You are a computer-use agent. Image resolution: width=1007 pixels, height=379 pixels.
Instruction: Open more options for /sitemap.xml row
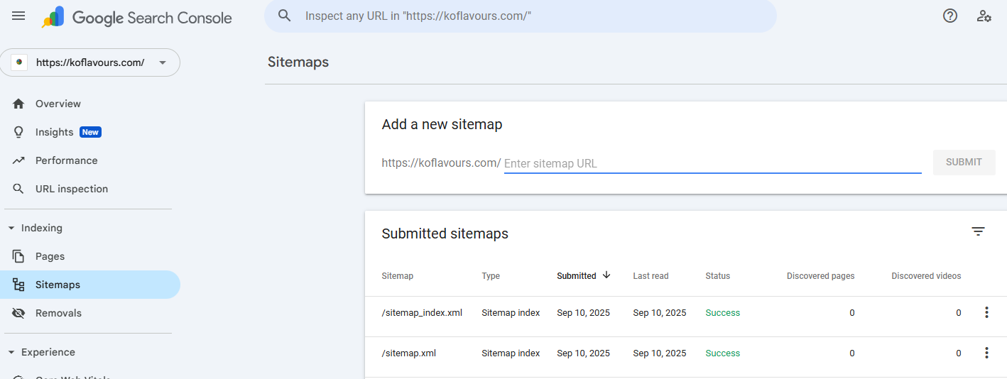[x=986, y=353]
